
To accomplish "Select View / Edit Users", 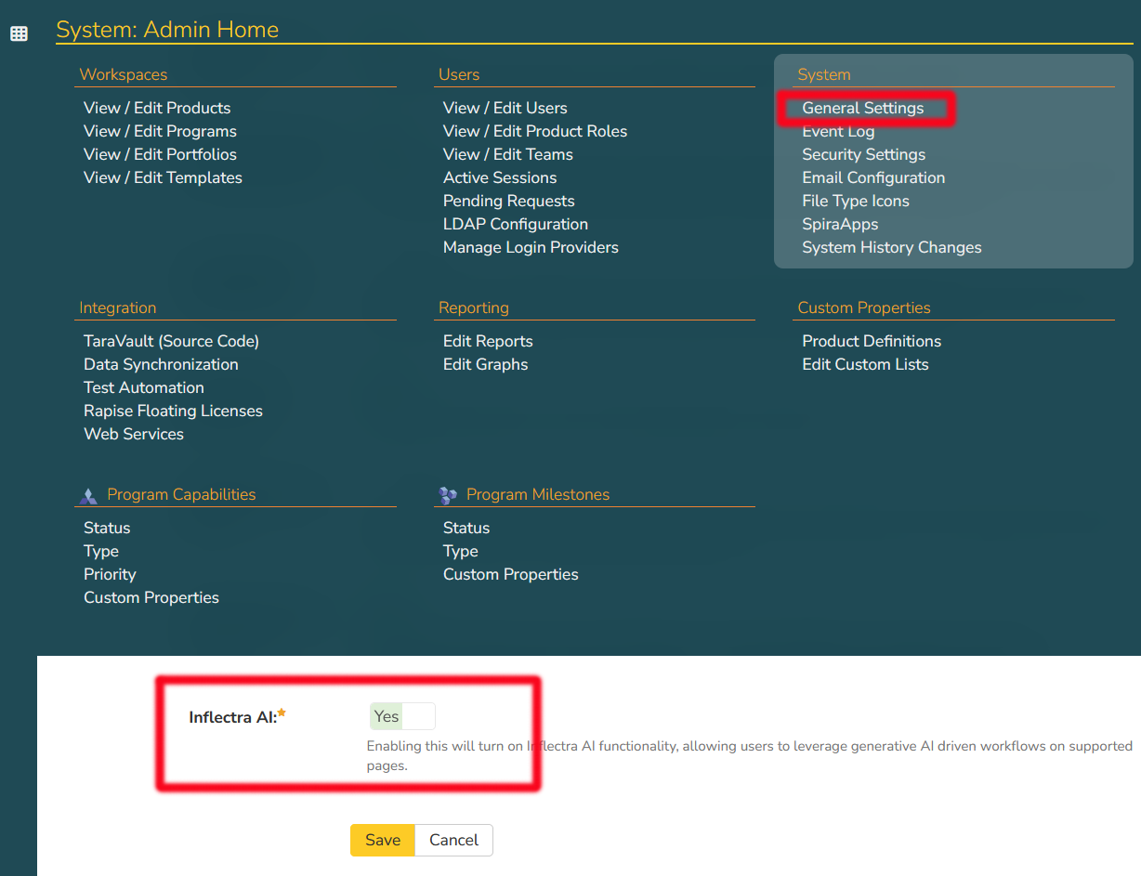I will tap(505, 108).
